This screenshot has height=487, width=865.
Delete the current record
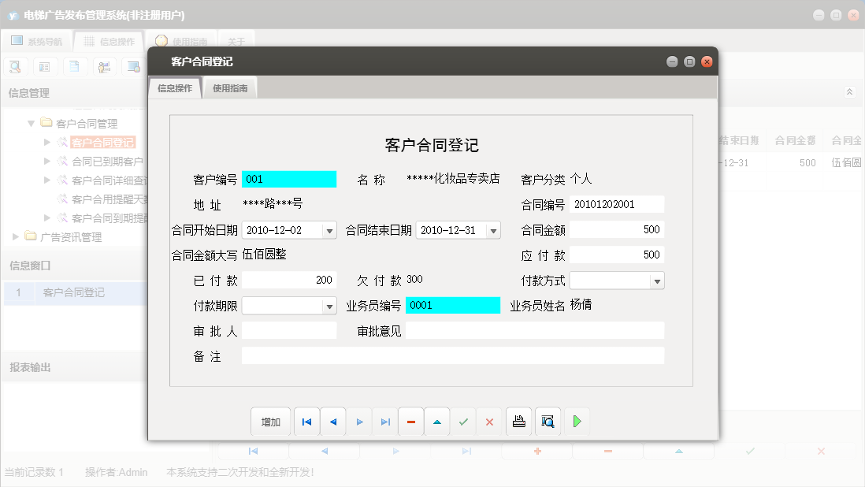411,422
